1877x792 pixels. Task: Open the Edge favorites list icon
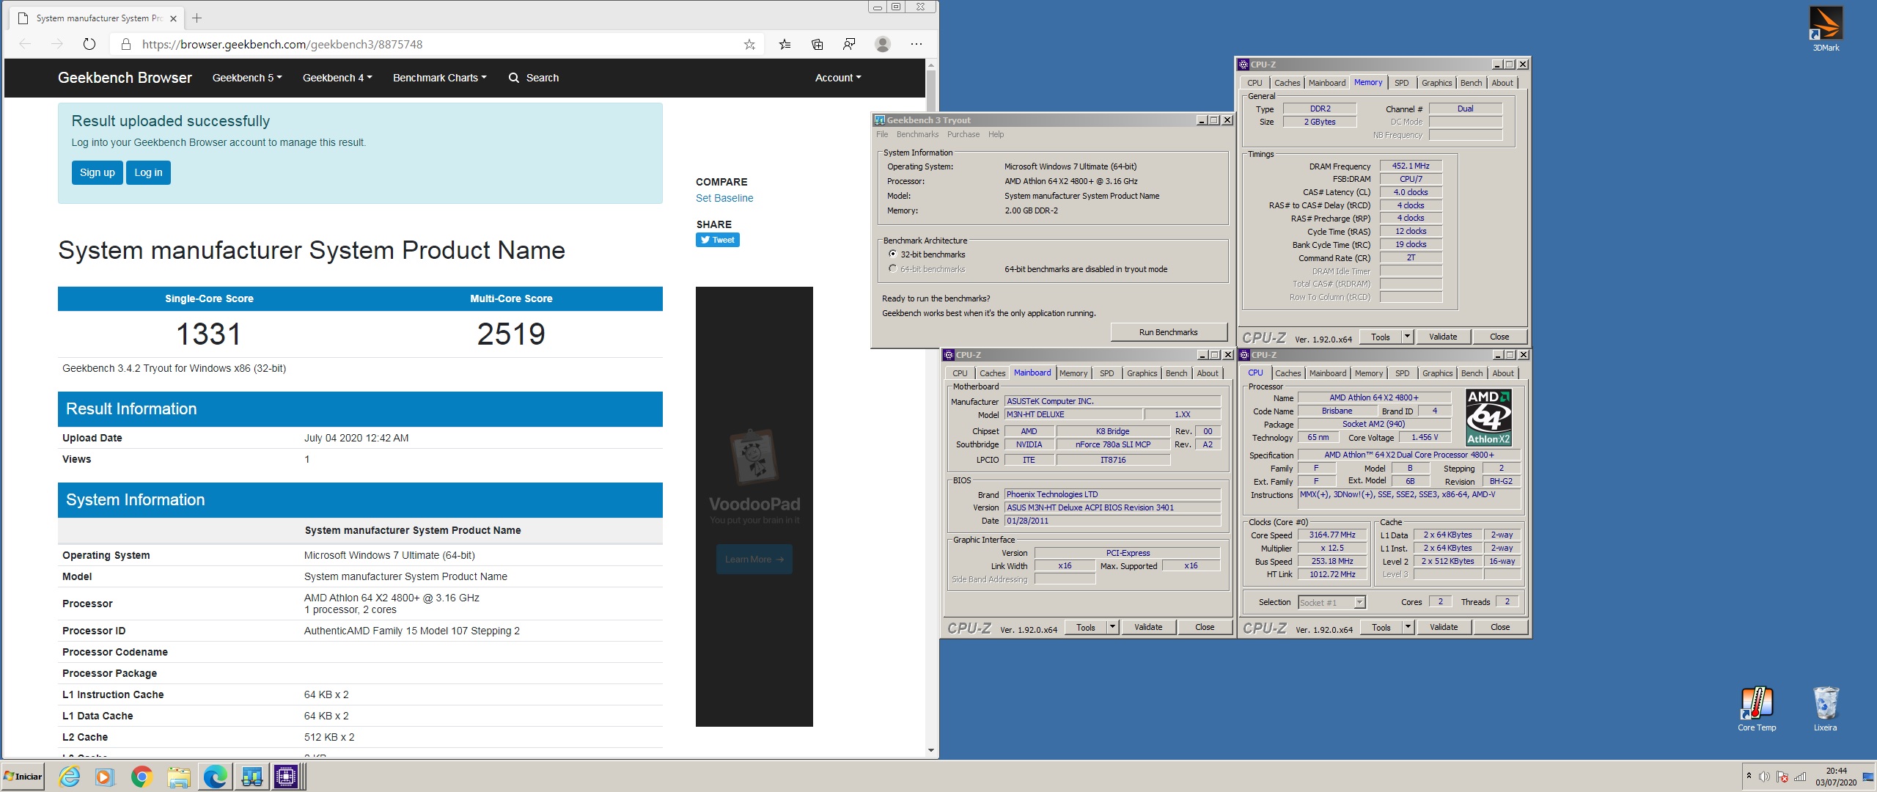click(785, 44)
